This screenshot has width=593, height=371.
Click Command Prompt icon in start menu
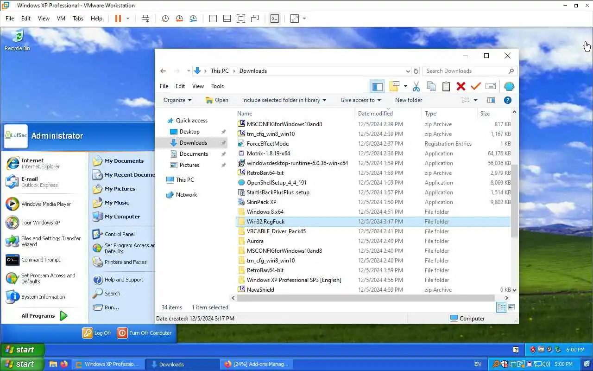pyautogui.click(x=13, y=260)
